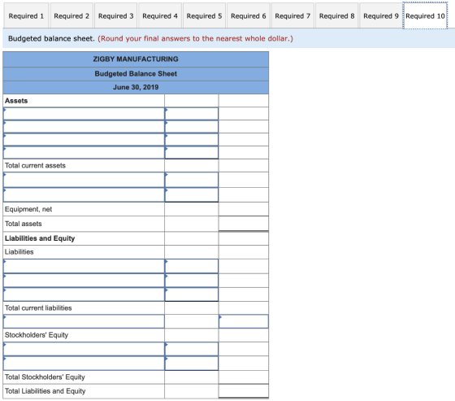Open third account dropdown under Assets
Viewport: 455px width, 401px height.
click(x=84, y=139)
